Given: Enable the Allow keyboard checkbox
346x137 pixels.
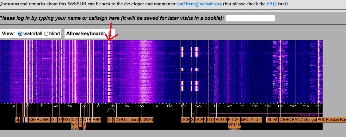Looking at the screenshot, I should tap(110, 34).
